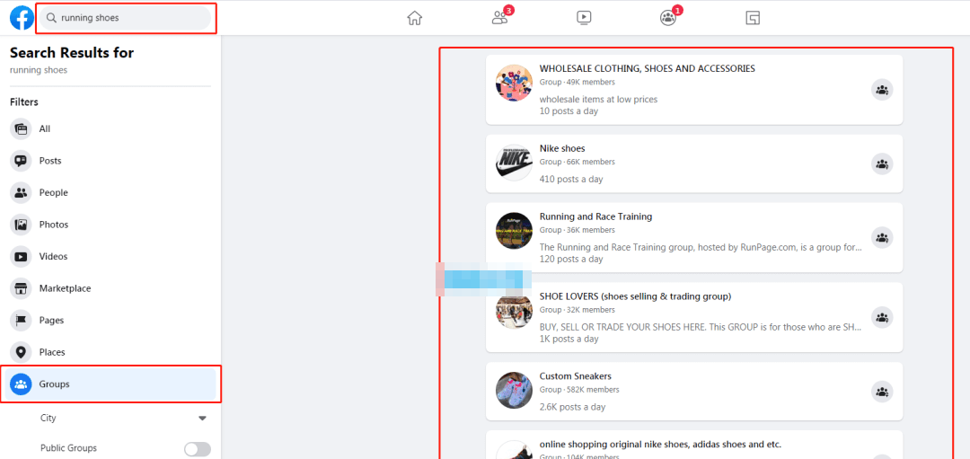Click the Facebook logo

click(22, 18)
